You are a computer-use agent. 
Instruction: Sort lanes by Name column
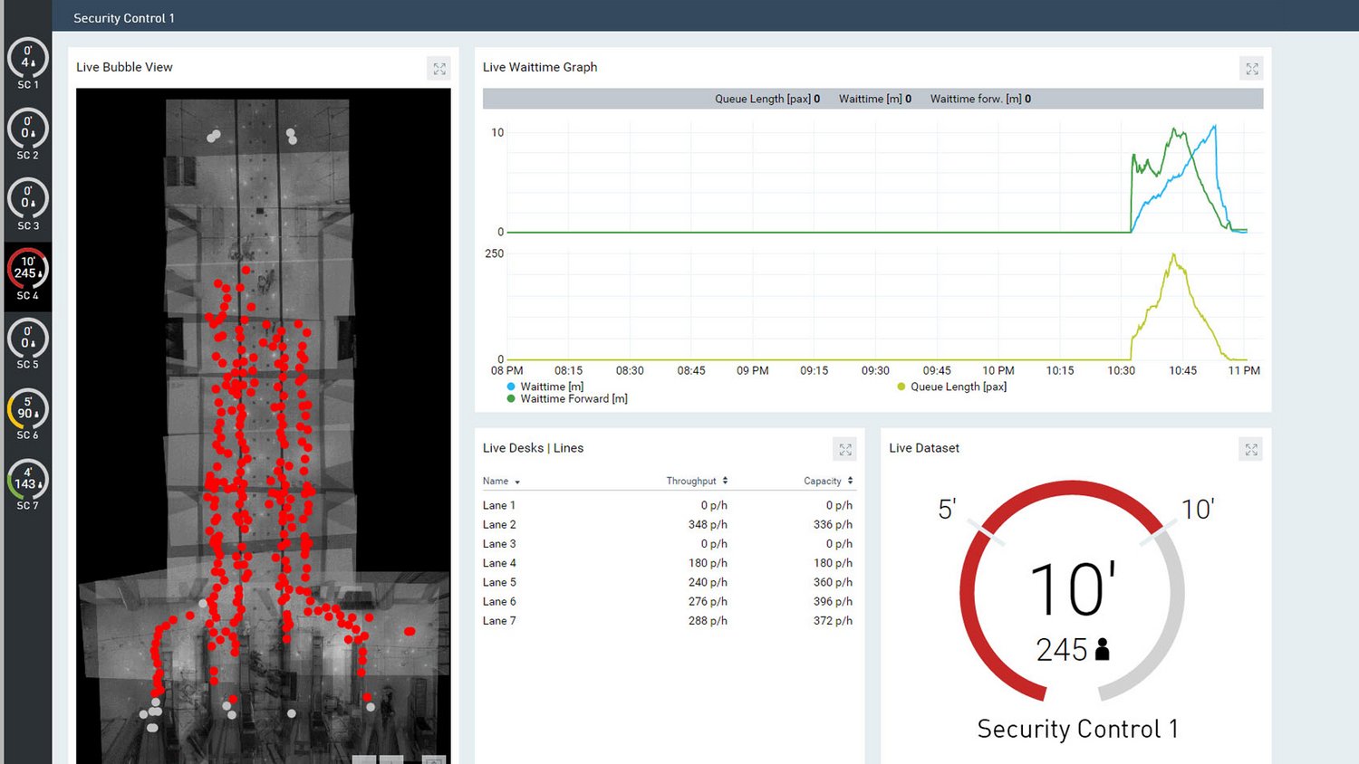point(501,481)
